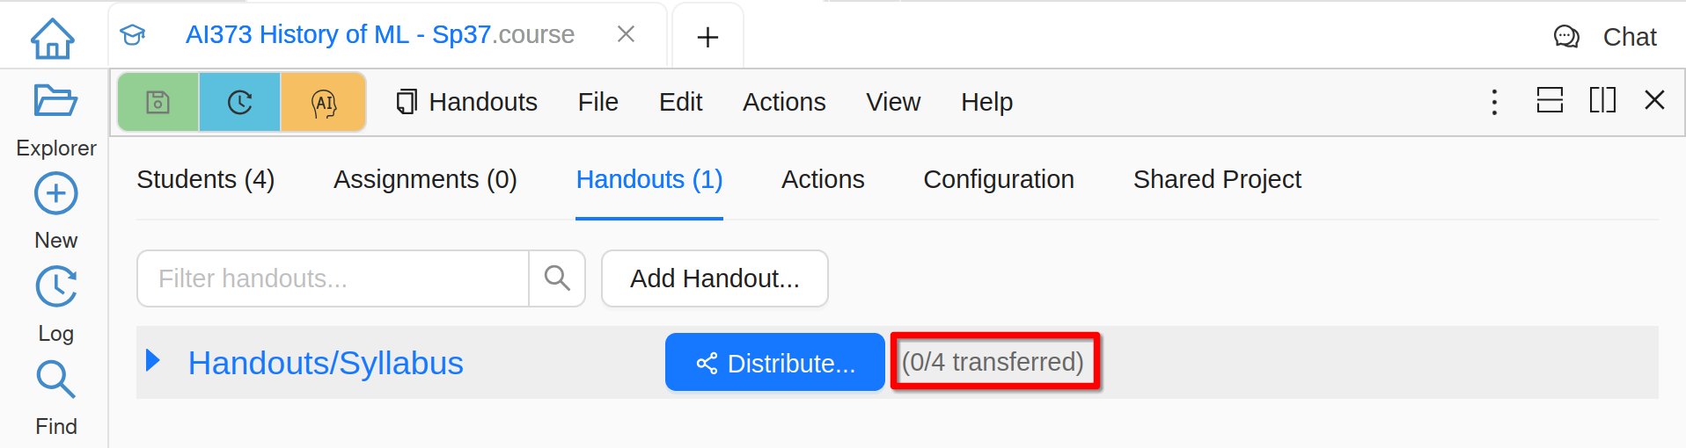Viewport: 1686px width, 448px height.
Task: Open the Handouts frame type dropdown
Action: point(467,102)
